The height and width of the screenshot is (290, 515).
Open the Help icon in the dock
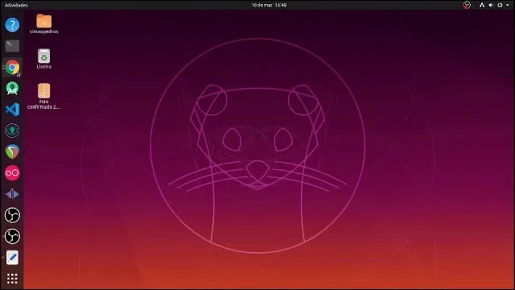click(12, 25)
